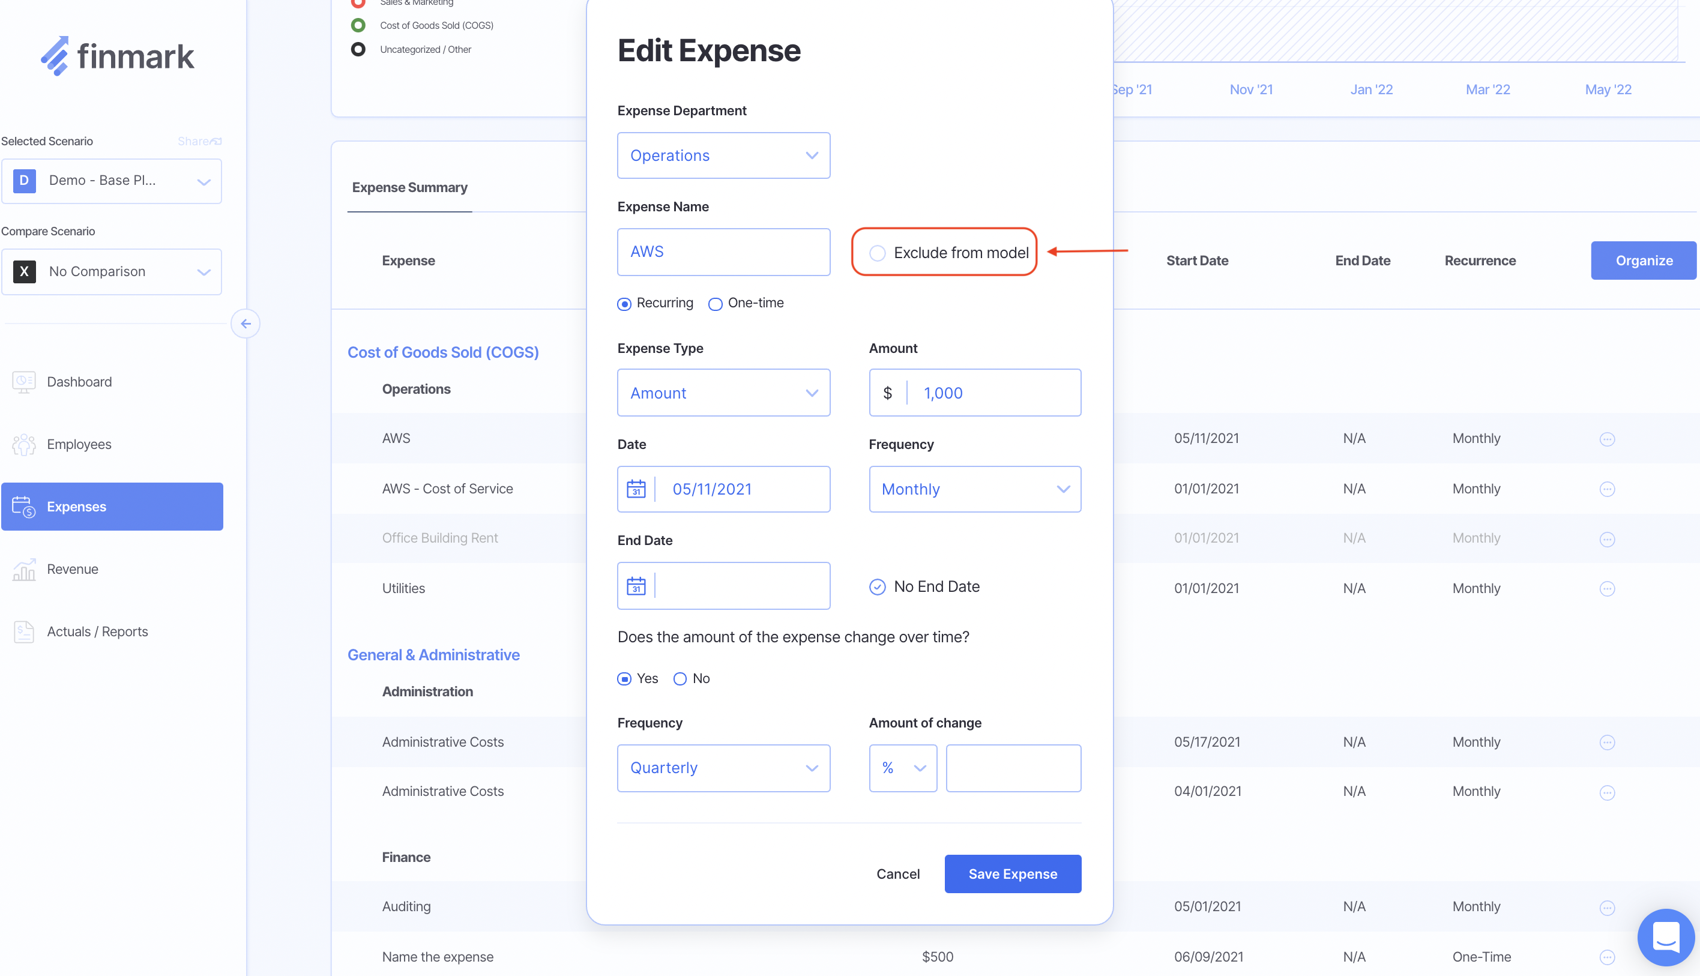Click the sidebar collapse arrow icon
The height and width of the screenshot is (976, 1700).
[246, 324]
